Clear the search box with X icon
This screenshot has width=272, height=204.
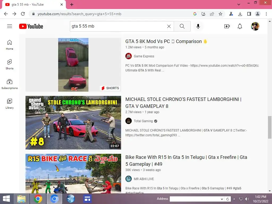point(169,26)
